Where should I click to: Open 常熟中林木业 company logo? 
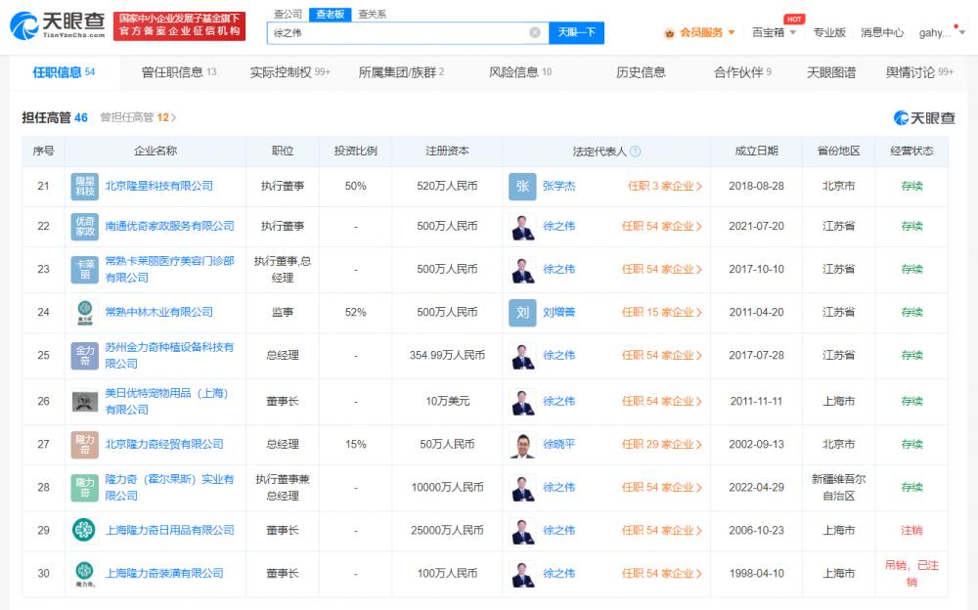(x=85, y=313)
